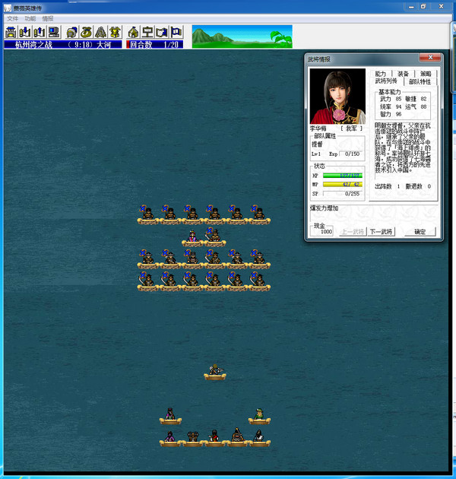
Task: Switch to the 策略 tab
Action: click(426, 74)
